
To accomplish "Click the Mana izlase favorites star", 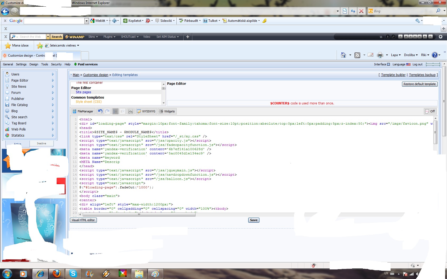I will point(8,45).
